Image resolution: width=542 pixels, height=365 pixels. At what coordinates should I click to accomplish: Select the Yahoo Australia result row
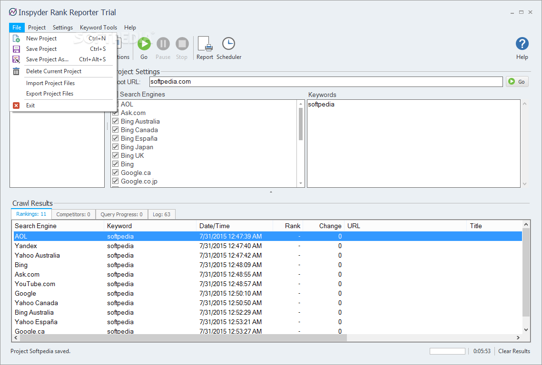(267, 255)
